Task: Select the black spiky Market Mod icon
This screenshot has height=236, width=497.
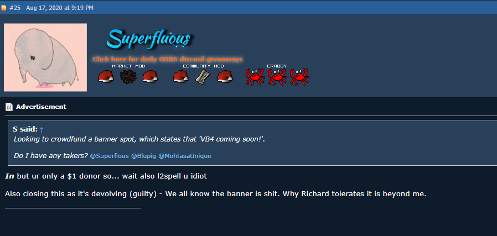Action: (x=128, y=77)
